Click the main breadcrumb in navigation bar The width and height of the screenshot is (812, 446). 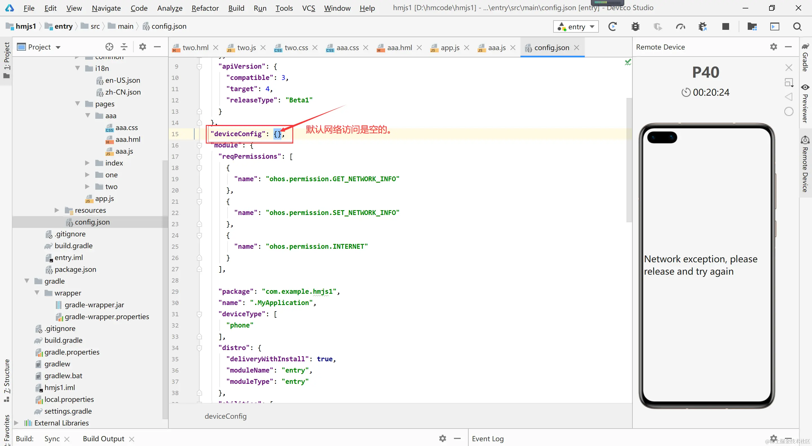click(125, 26)
